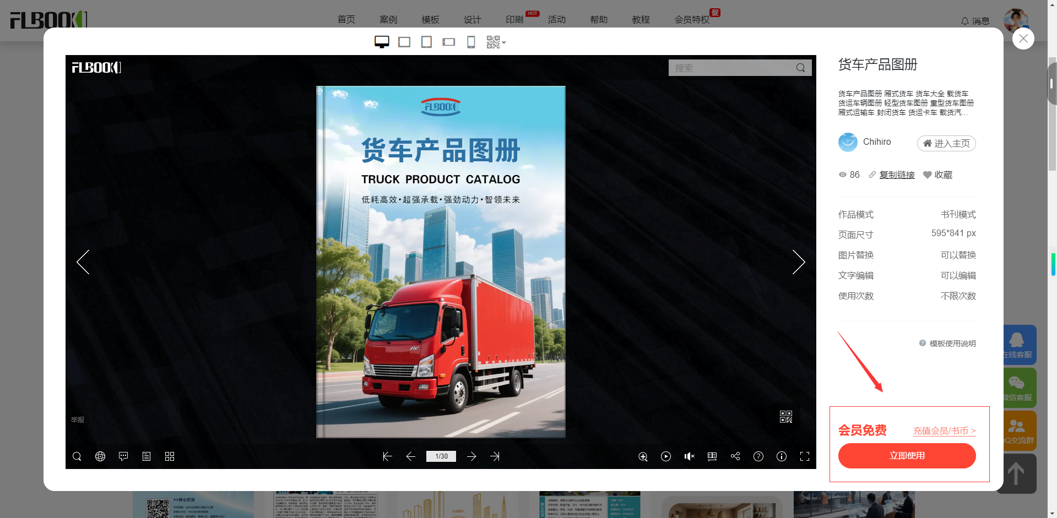Switch to portrait phone preview mode
The height and width of the screenshot is (518, 1057).
pos(471,42)
